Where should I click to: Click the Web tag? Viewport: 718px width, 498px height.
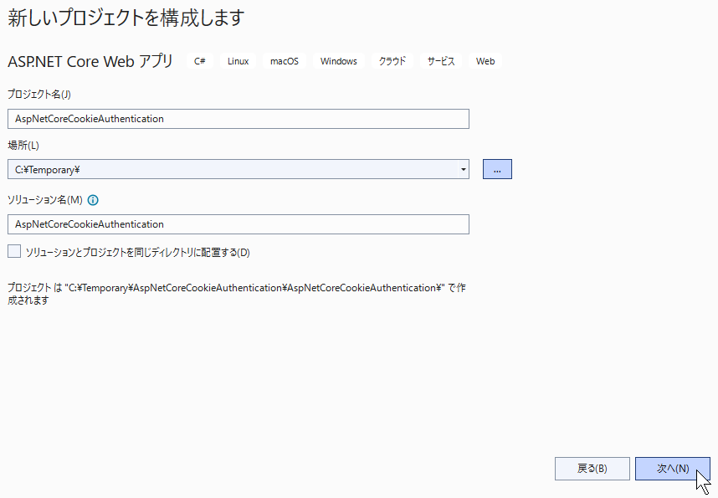pyautogui.click(x=485, y=61)
